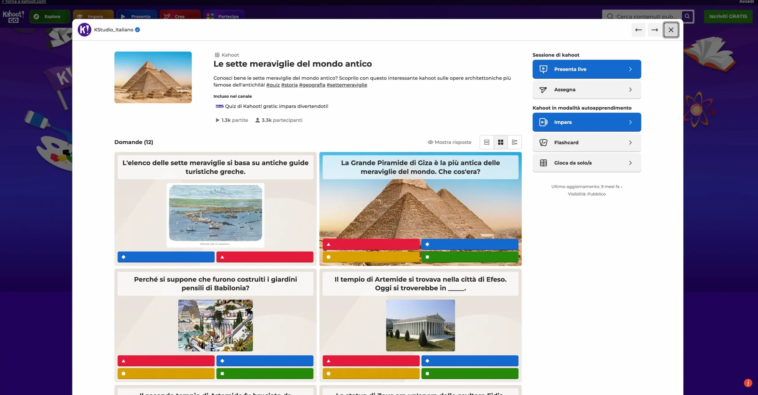This screenshot has width=758, height=395.
Task: Expand Assegna option via chevron
Action: tap(630, 90)
